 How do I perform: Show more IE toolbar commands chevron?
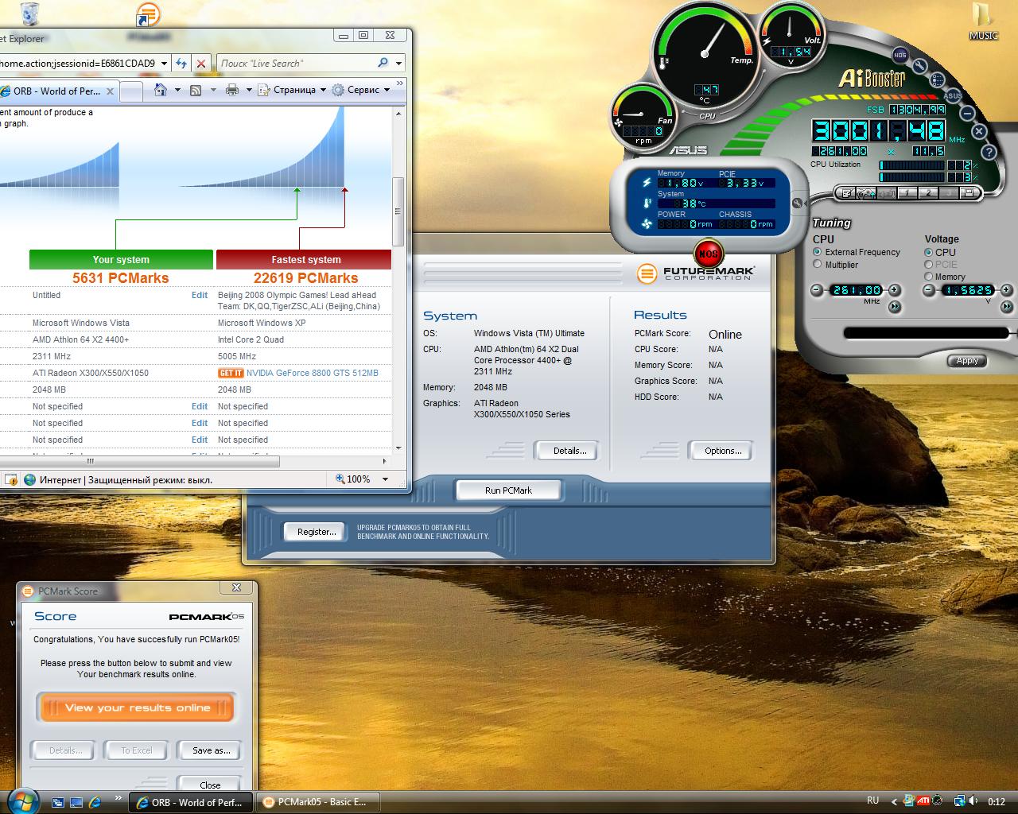pyautogui.click(x=400, y=83)
